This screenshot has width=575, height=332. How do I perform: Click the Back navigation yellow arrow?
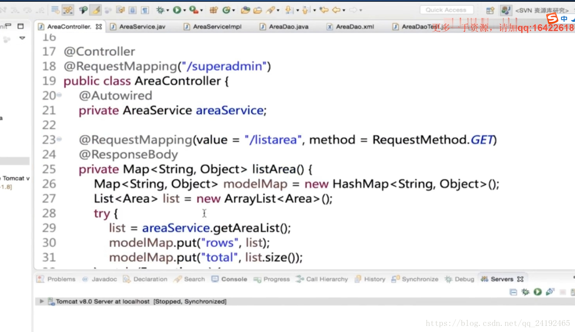tap(336, 10)
